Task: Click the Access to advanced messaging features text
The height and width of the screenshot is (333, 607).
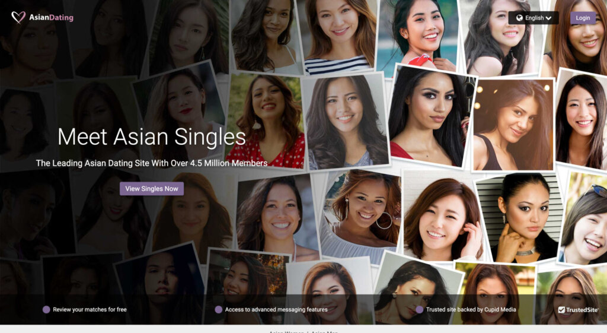Action: [x=276, y=309]
